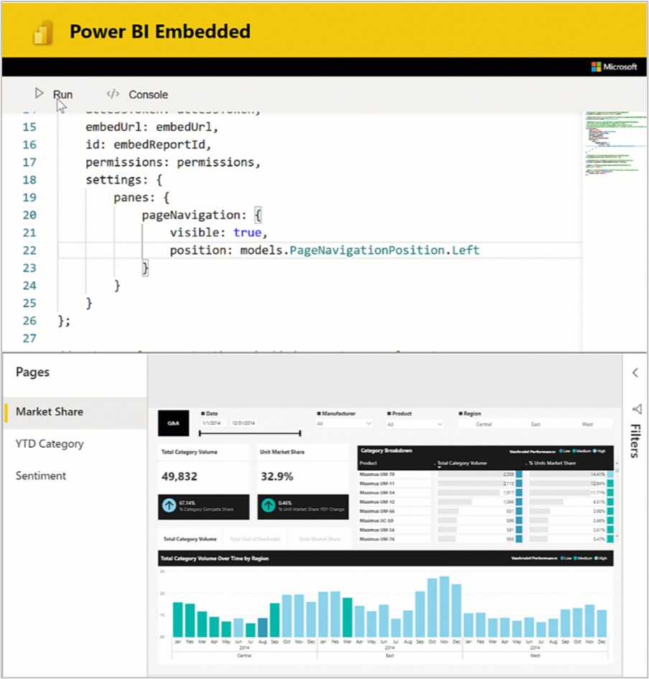Image resolution: width=649 pixels, height=679 pixels.
Task: Click the 'true' value on line 21
Action: (247, 233)
